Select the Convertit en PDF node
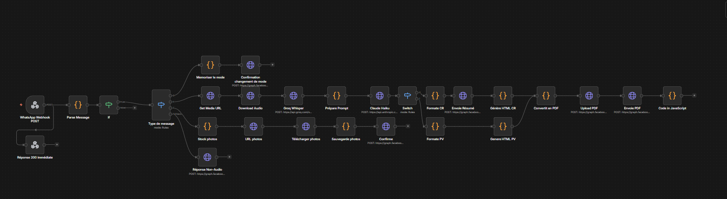The image size is (727, 199). [546, 96]
